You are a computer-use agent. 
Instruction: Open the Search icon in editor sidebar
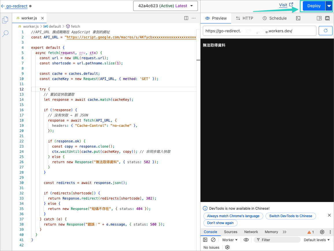(x=5, y=34)
